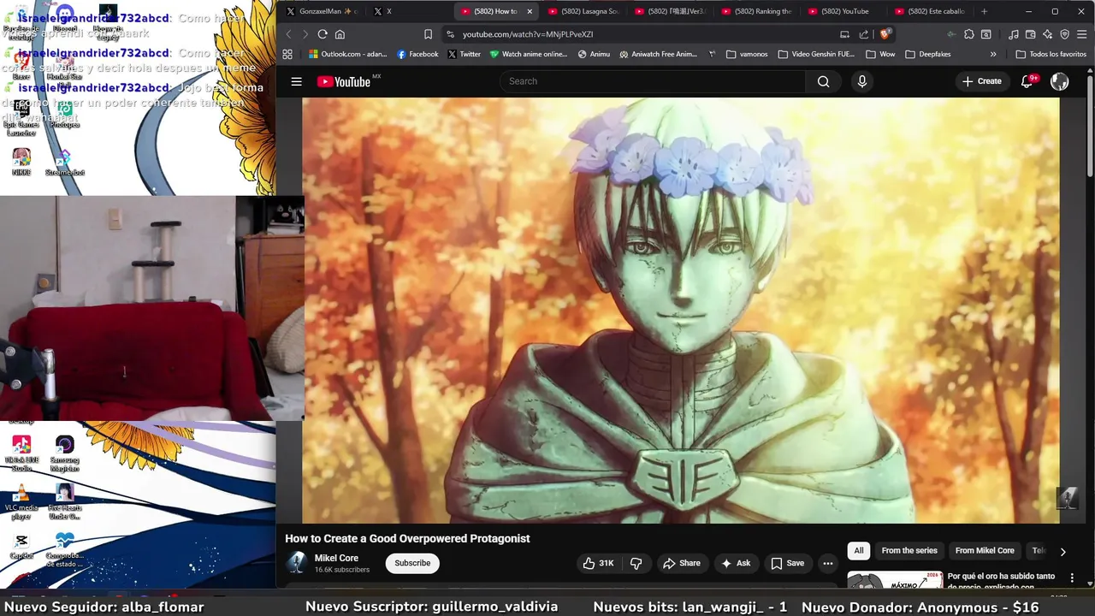Screen dimensions: 1095x616
Task: Open the Mikel Core channel avatar
Action: (x=297, y=563)
